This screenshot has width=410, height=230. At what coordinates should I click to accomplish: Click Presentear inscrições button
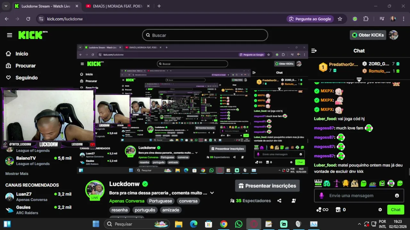267,186
